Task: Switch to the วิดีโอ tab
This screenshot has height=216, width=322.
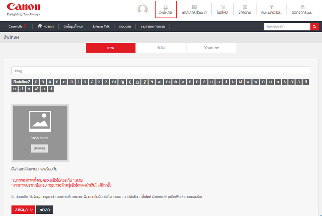Action: 161,48
